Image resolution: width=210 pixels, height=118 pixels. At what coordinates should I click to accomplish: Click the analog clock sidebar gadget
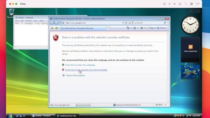(x=190, y=25)
